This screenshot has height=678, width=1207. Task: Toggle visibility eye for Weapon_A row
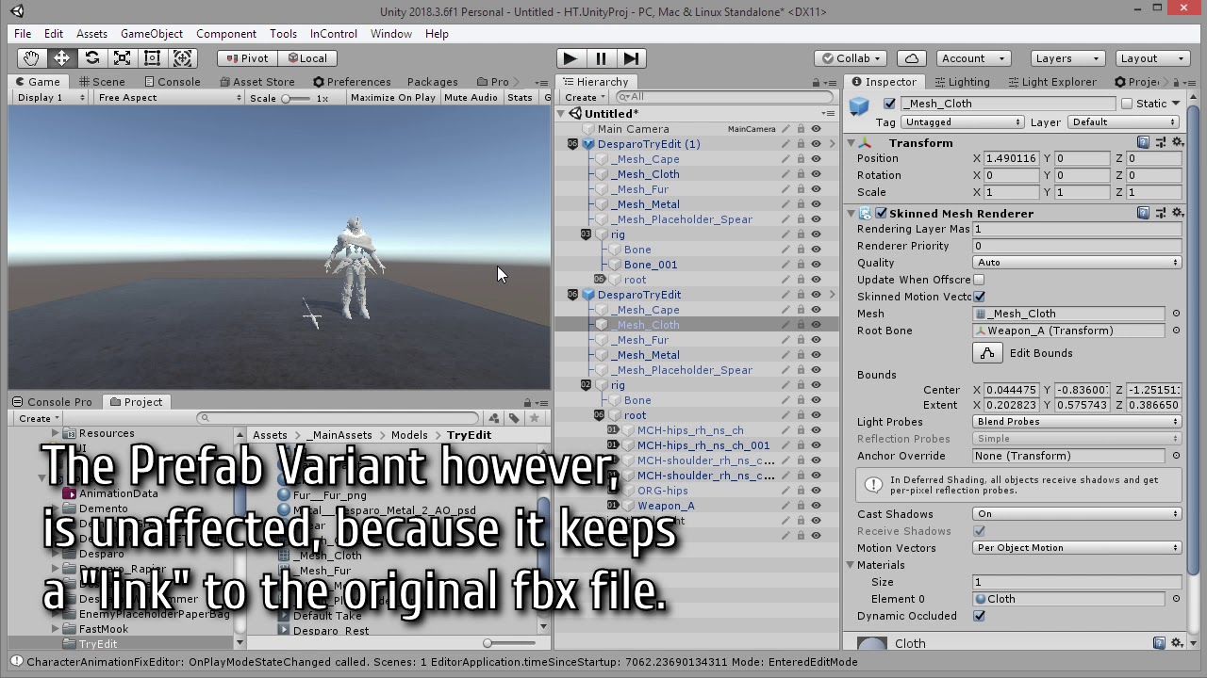click(x=817, y=506)
